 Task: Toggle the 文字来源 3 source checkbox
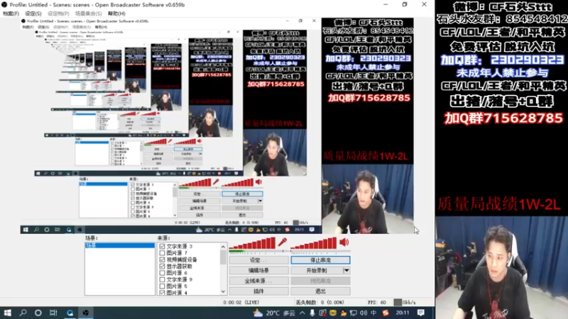[162, 246]
